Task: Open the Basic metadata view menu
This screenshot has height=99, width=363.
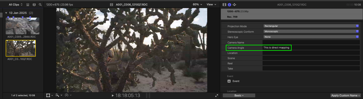Action: click(x=239, y=96)
